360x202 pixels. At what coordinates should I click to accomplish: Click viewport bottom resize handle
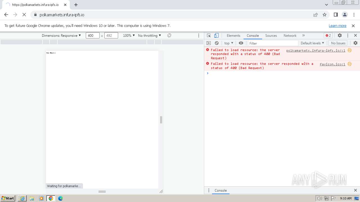click(x=102, y=191)
